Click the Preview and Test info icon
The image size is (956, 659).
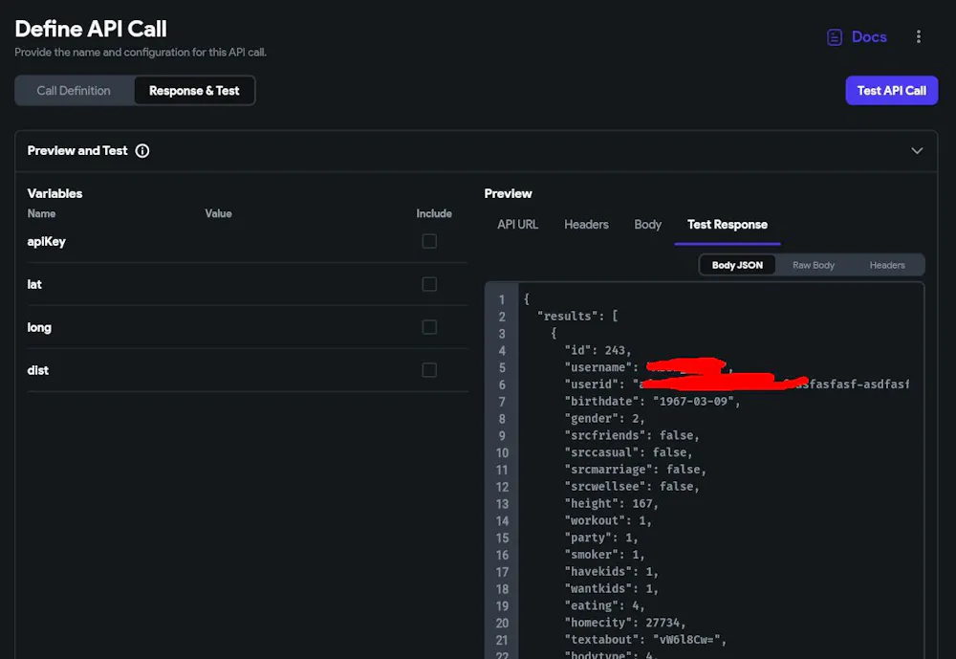coord(142,151)
